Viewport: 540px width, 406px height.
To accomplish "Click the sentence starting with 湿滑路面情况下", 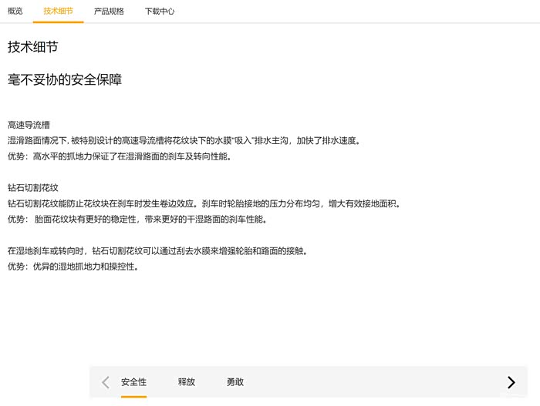I will click(x=184, y=140).
